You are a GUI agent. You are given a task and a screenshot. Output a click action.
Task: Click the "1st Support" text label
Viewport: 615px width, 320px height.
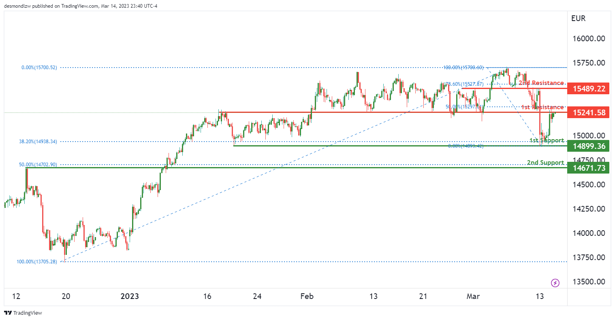pyautogui.click(x=547, y=140)
